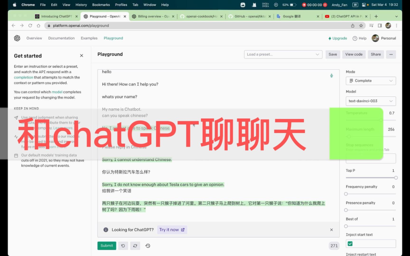The image size is (410, 256).
Task: Click the microphone icon in the text area
Action: [331, 75]
